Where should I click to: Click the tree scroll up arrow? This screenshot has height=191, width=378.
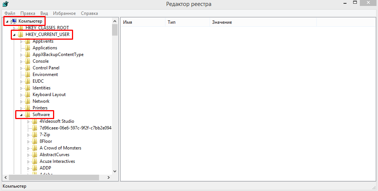click(x=115, y=21)
